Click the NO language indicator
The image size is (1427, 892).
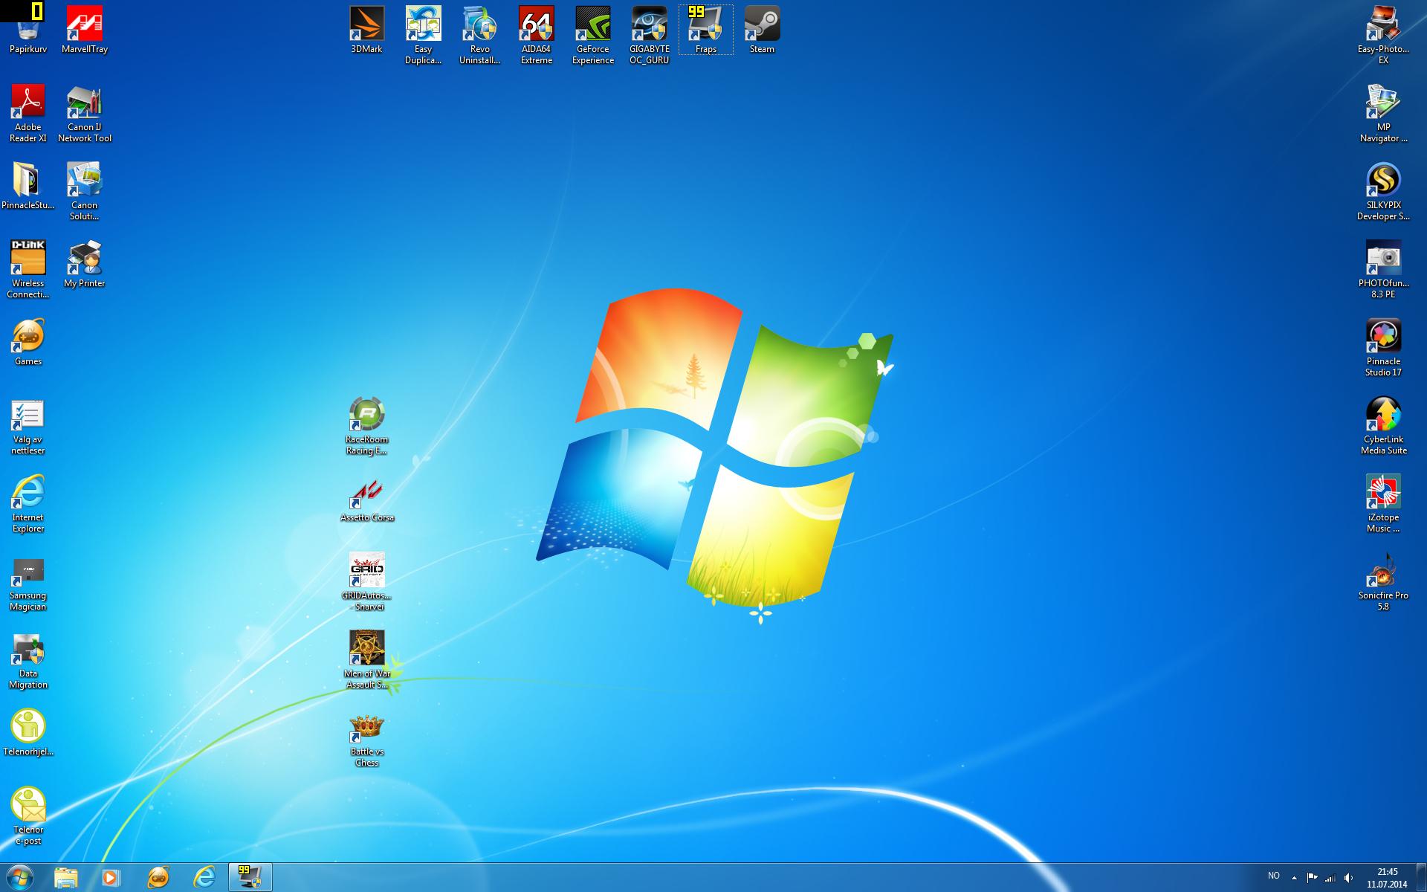tap(1274, 876)
